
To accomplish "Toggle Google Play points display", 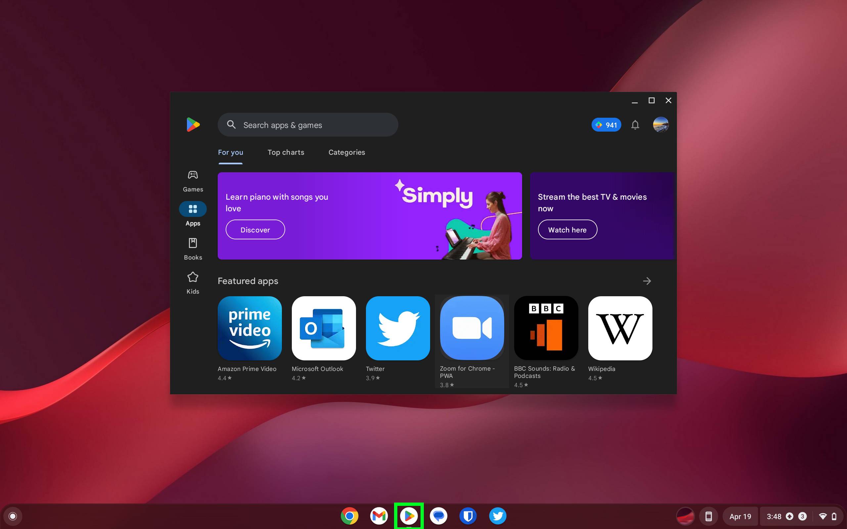I will [606, 124].
